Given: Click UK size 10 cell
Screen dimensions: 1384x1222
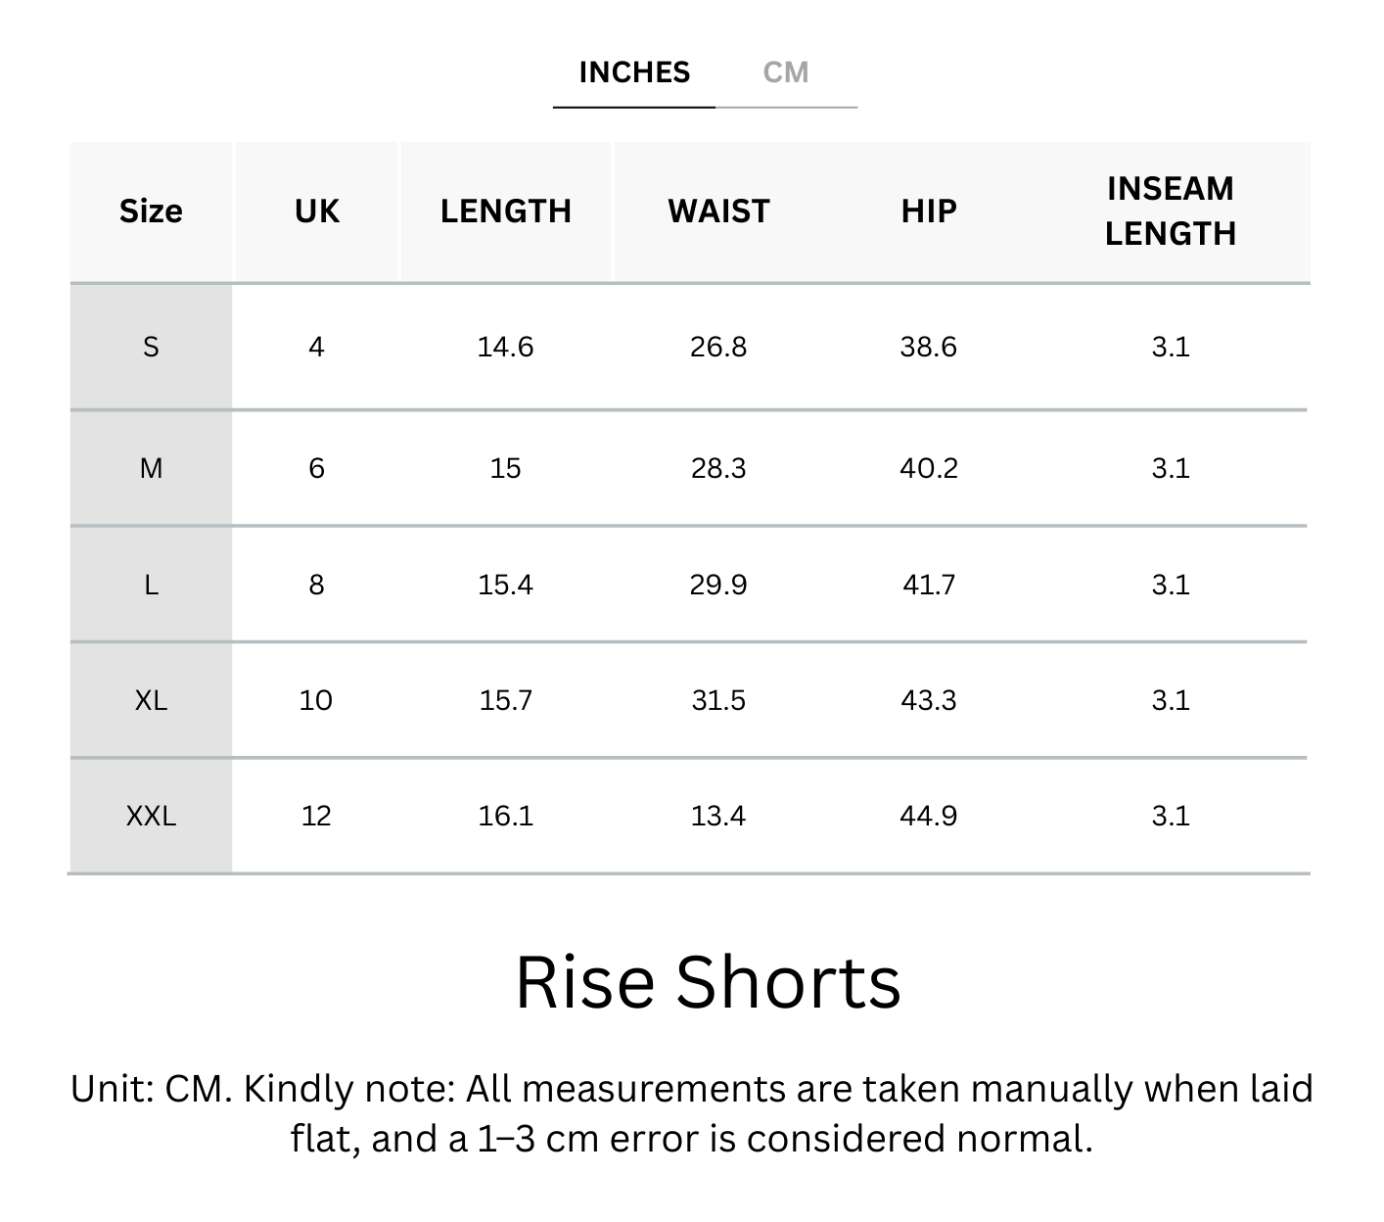Looking at the screenshot, I should [316, 700].
